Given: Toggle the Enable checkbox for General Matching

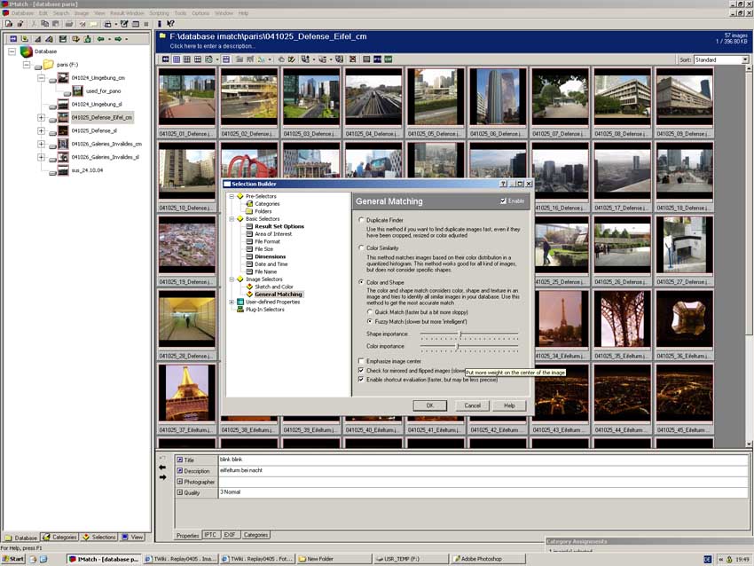Looking at the screenshot, I should (504, 201).
